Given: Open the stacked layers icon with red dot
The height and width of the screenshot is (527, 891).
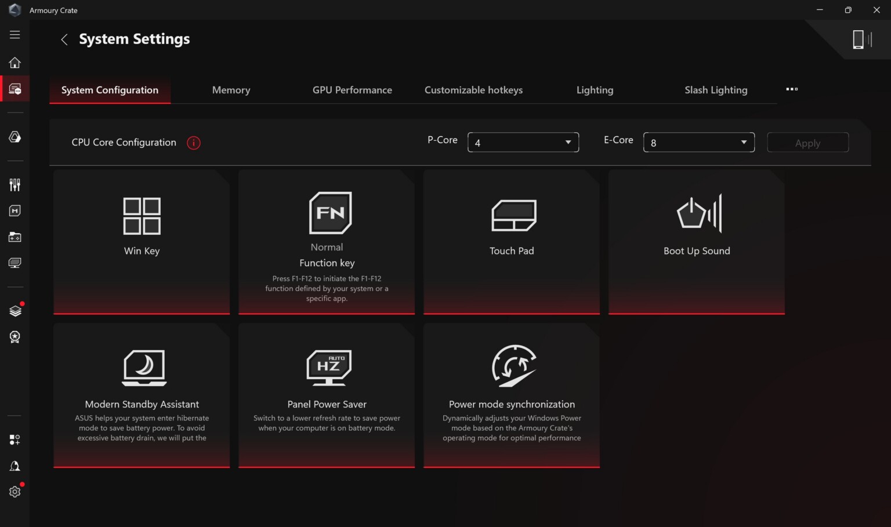Looking at the screenshot, I should pos(16,310).
